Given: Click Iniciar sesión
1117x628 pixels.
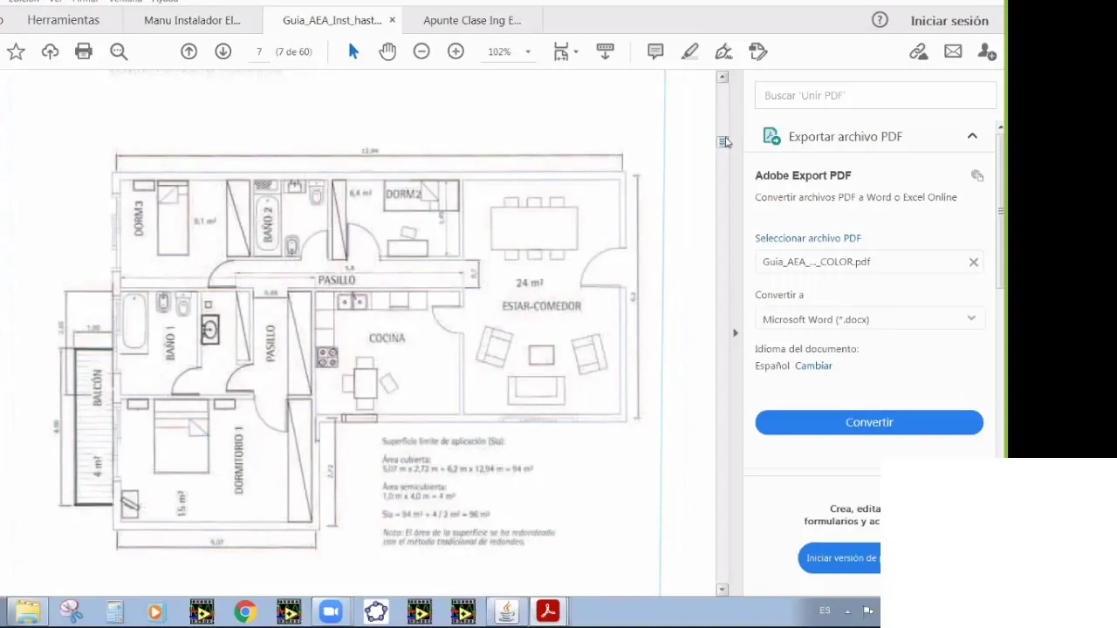Looking at the screenshot, I should click(x=949, y=21).
